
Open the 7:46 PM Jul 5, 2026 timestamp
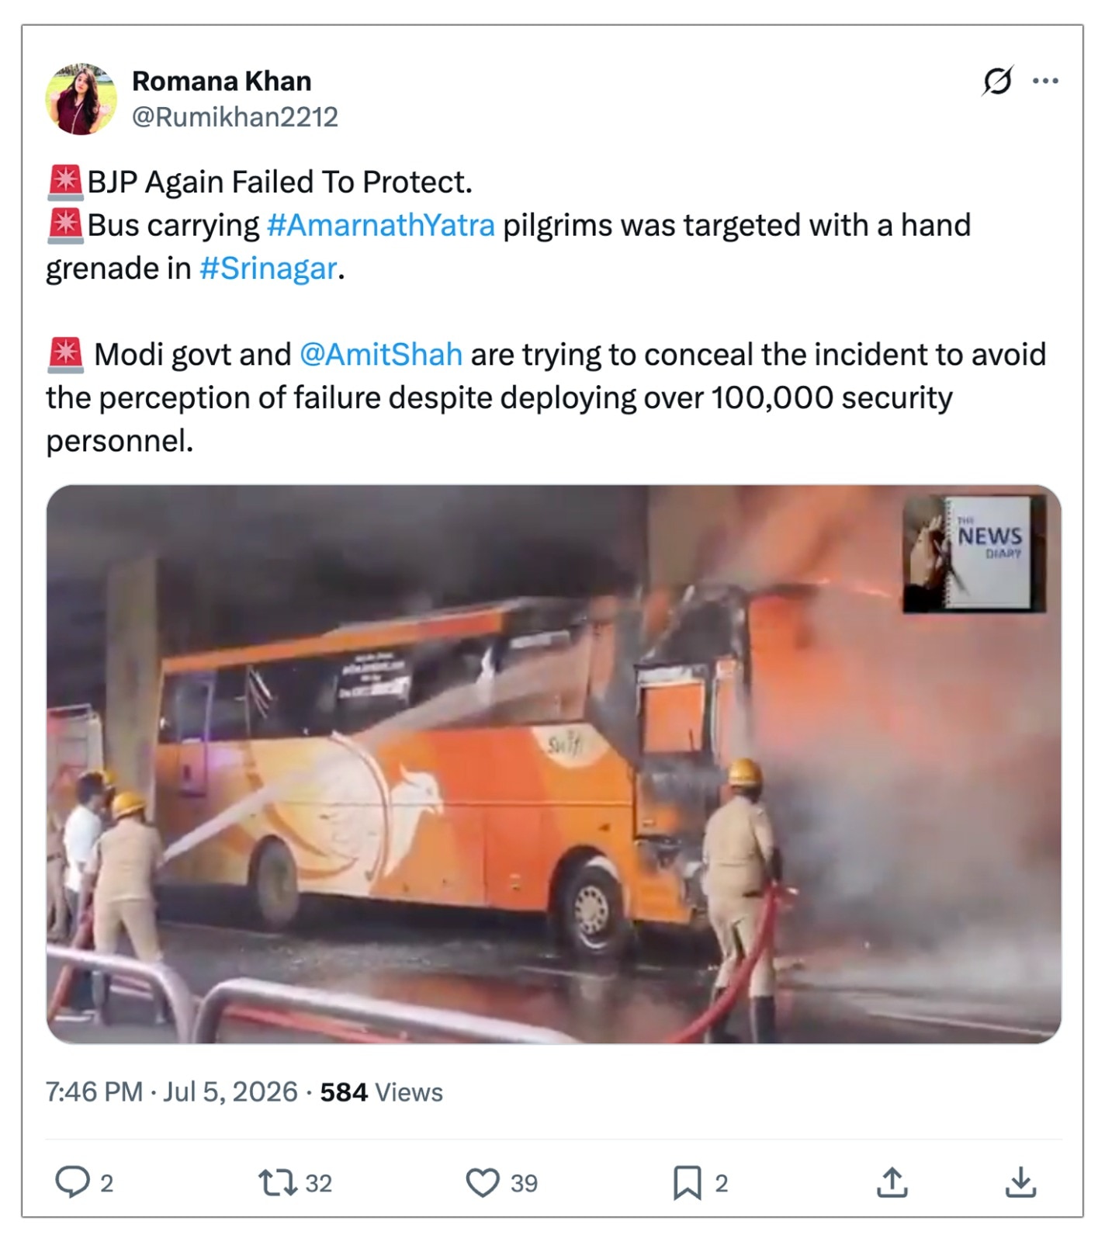pyautogui.click(x=171, y=1092)
